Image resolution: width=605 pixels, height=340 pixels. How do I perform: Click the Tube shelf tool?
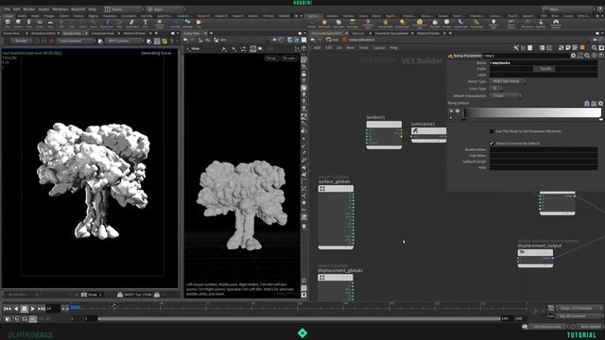point(29,24)
